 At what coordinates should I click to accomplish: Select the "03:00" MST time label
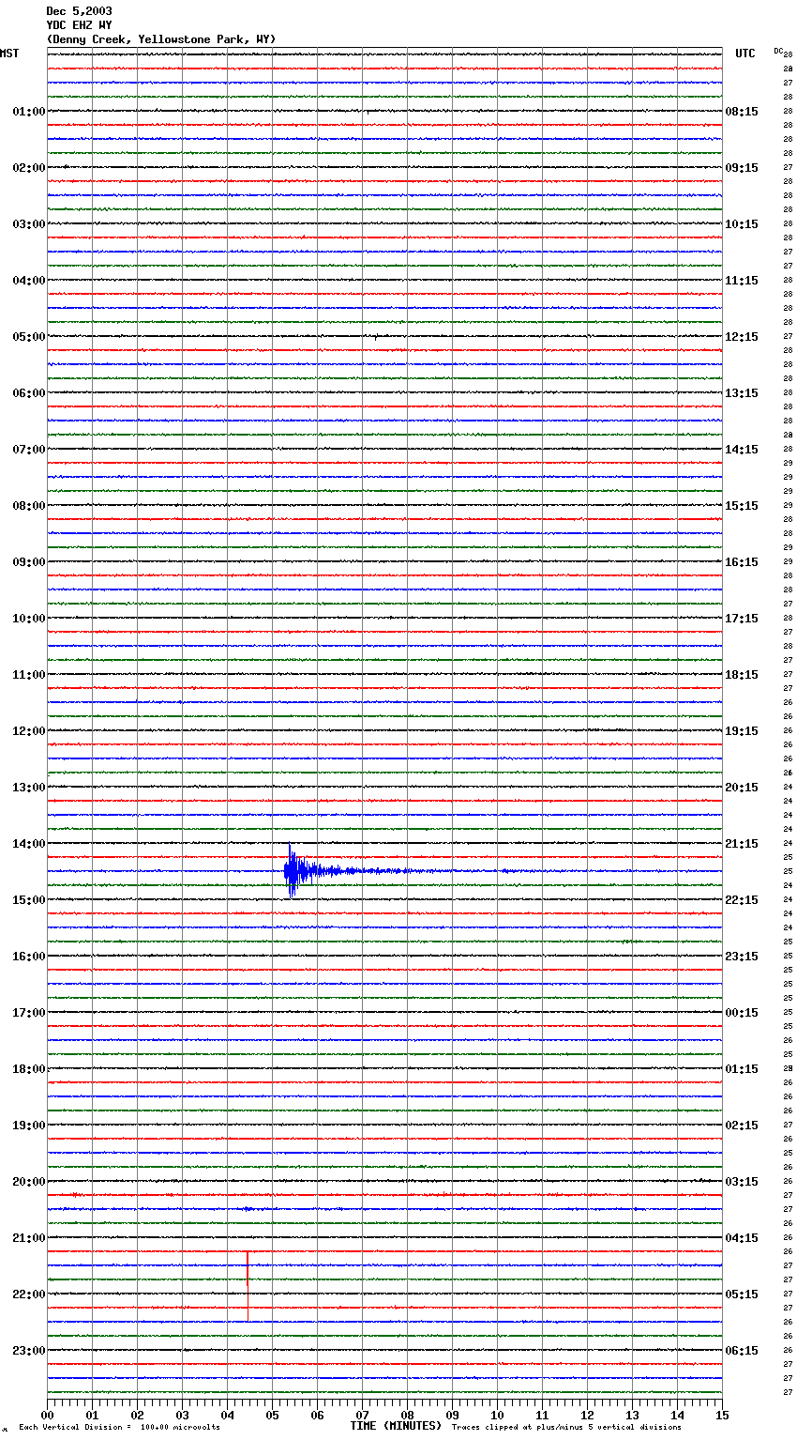coord(29,224)
